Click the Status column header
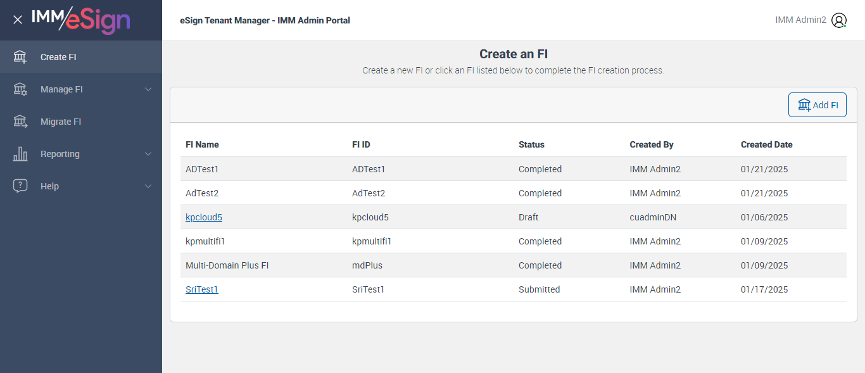 (531, 144)
